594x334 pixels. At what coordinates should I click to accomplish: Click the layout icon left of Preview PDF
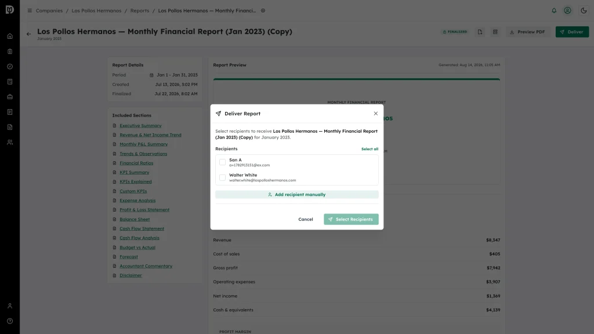495,32
